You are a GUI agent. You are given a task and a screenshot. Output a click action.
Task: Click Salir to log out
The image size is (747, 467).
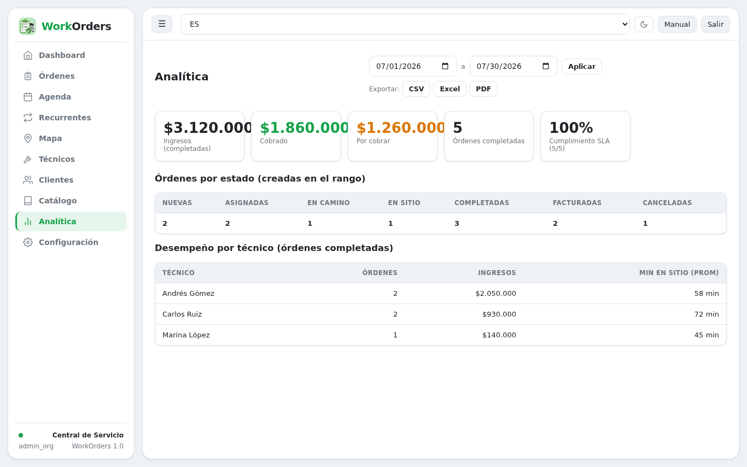[715, 24]
